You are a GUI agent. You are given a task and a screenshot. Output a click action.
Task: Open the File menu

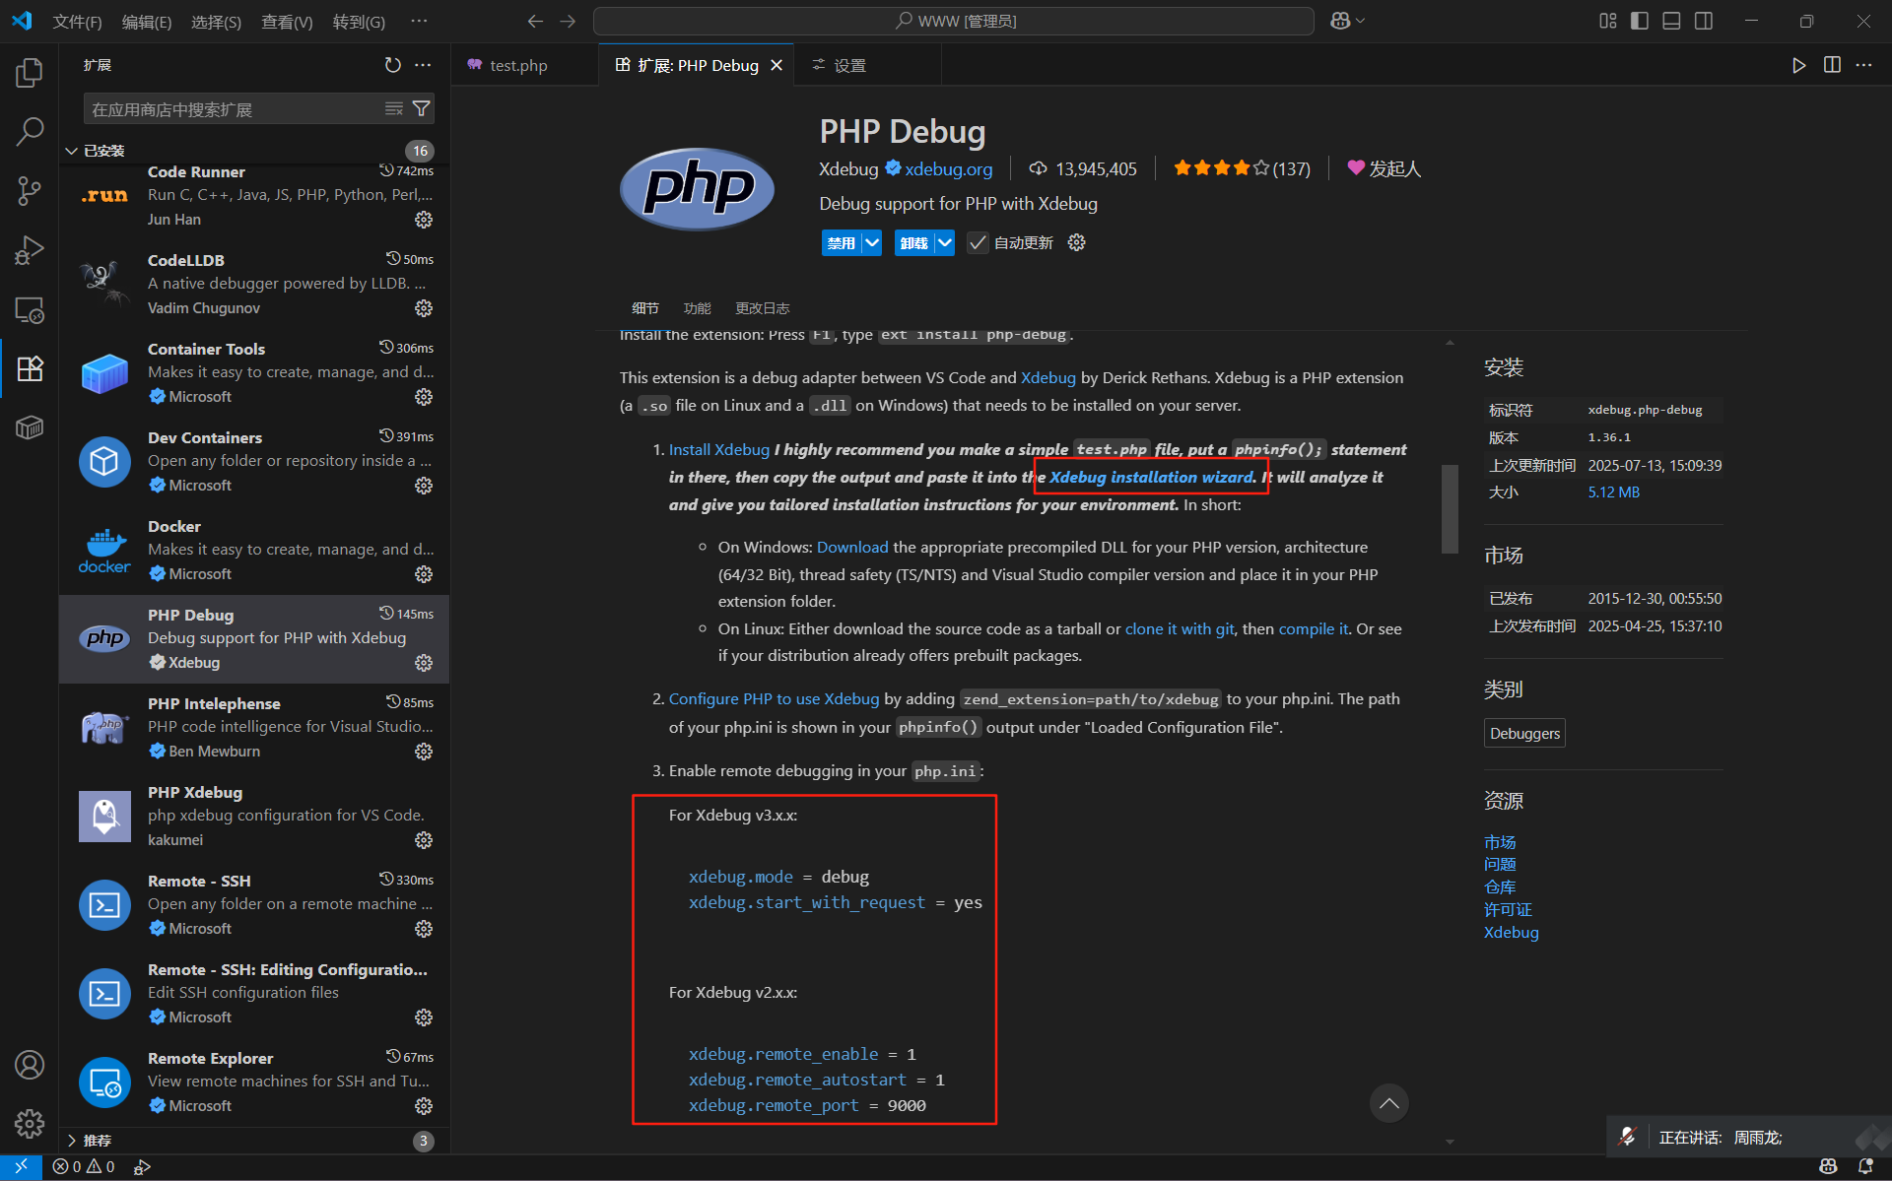pyautogui.click(x=77, y=21)
